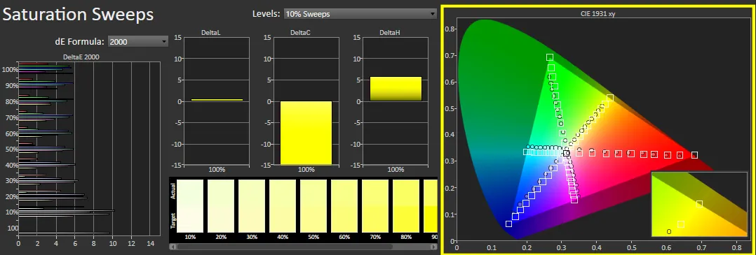756x255 pixels.
Task: Click the white point marker in CIE diagram
Action: point(566,154)
